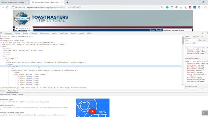Toggle the :hov element state button
The image size is (208, 117).
(x=200, y=40)
